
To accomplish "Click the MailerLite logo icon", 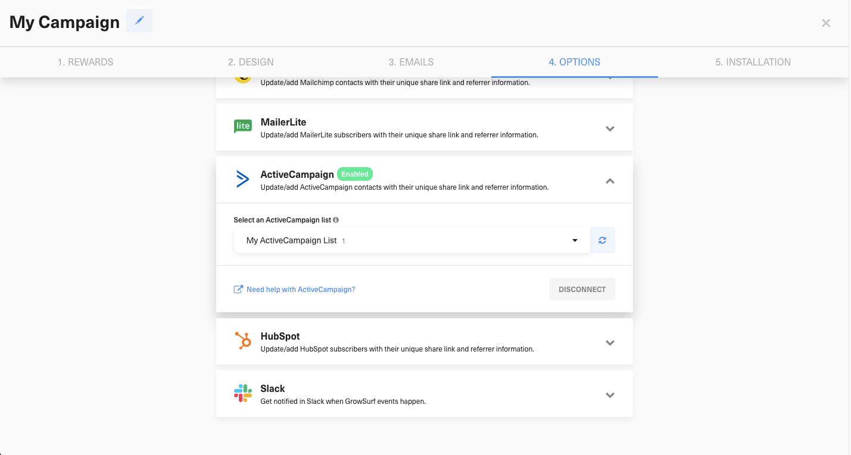I will pyautogui.click(x=242, y=126).
